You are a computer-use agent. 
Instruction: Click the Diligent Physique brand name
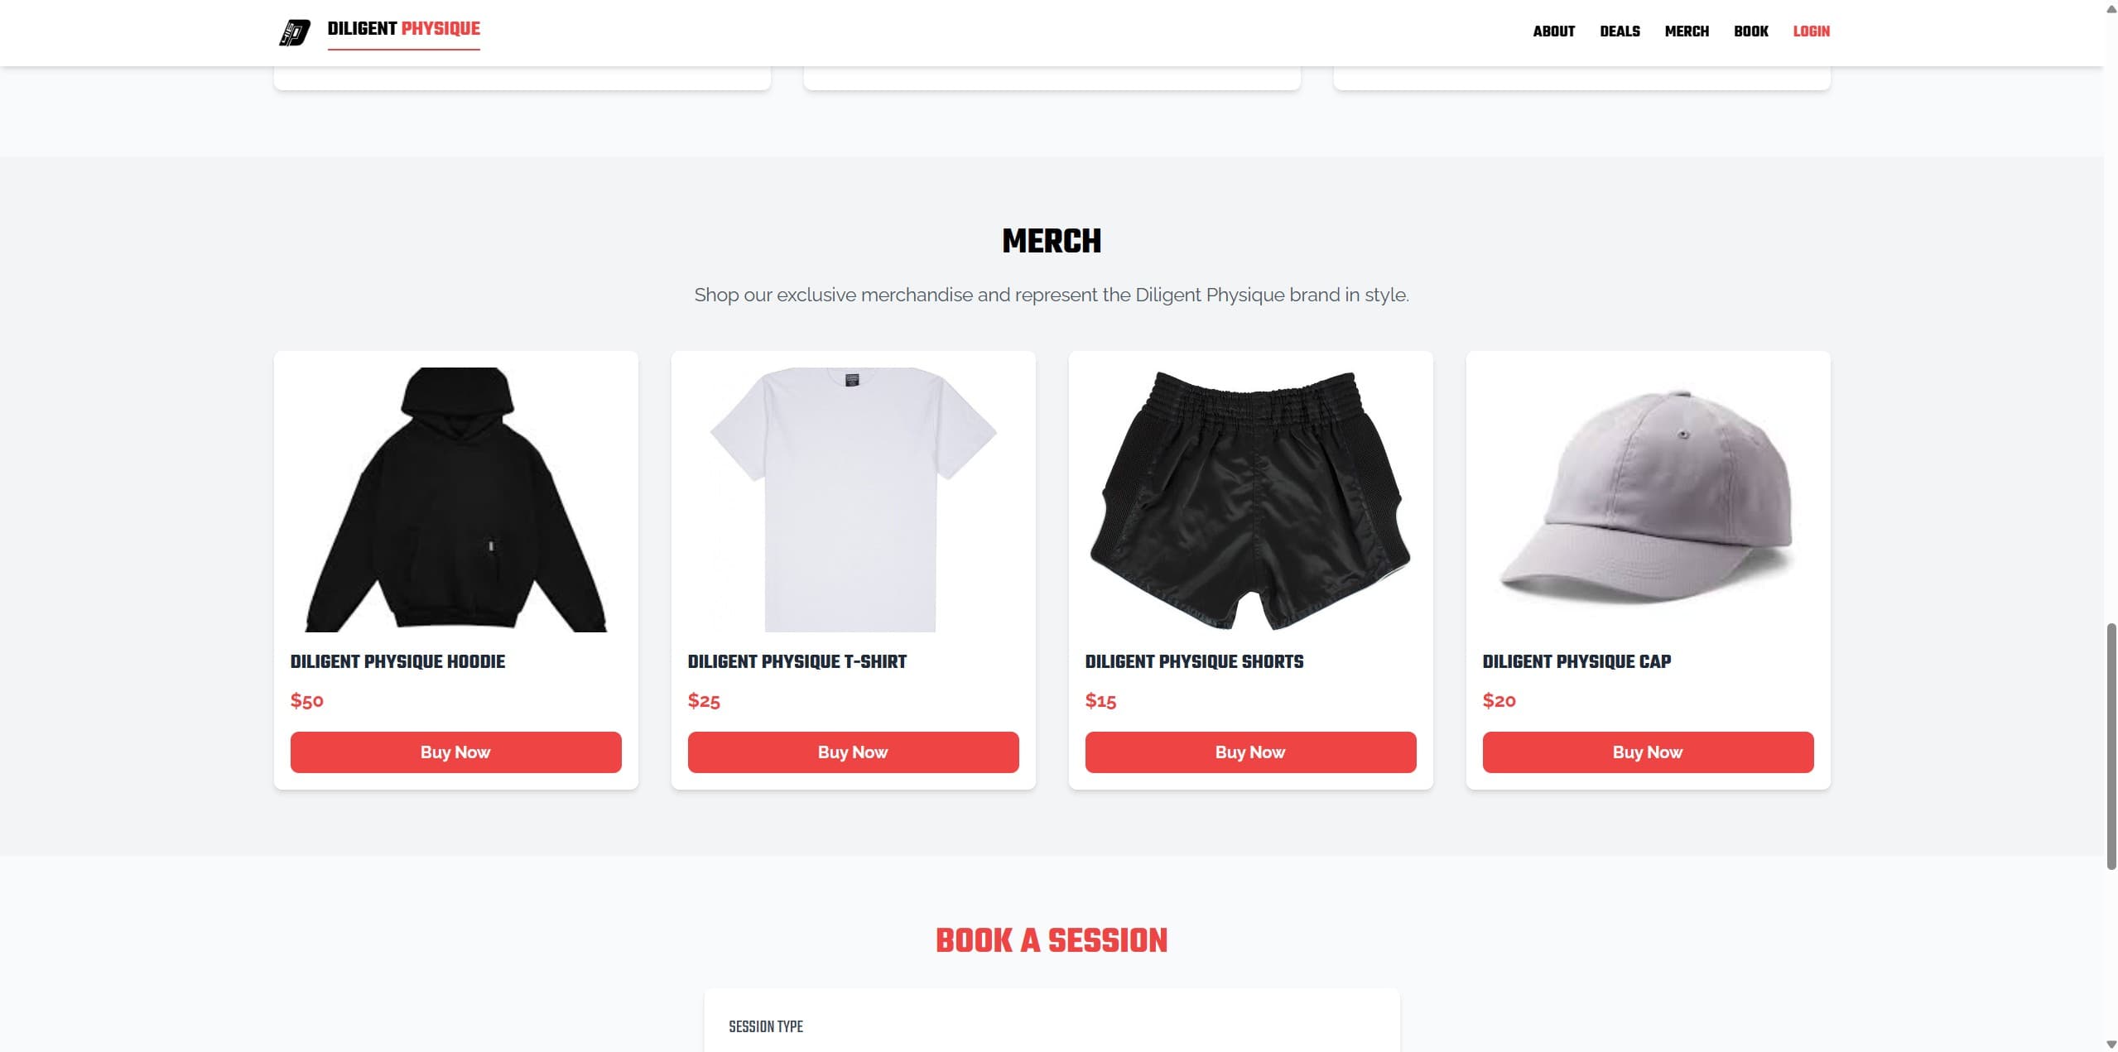403,29
